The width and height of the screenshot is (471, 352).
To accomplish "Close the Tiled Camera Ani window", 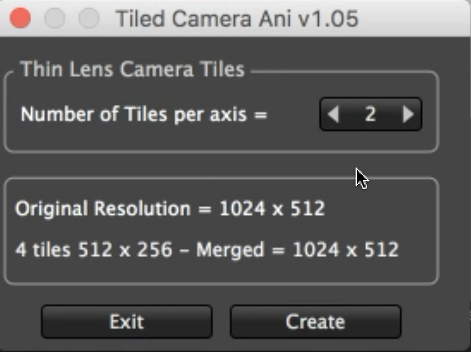I will click(21, 18).
